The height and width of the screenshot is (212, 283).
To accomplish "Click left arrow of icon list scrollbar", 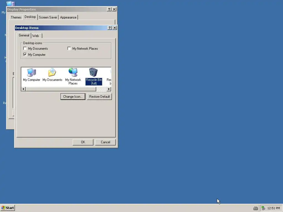I will (23, 89).
